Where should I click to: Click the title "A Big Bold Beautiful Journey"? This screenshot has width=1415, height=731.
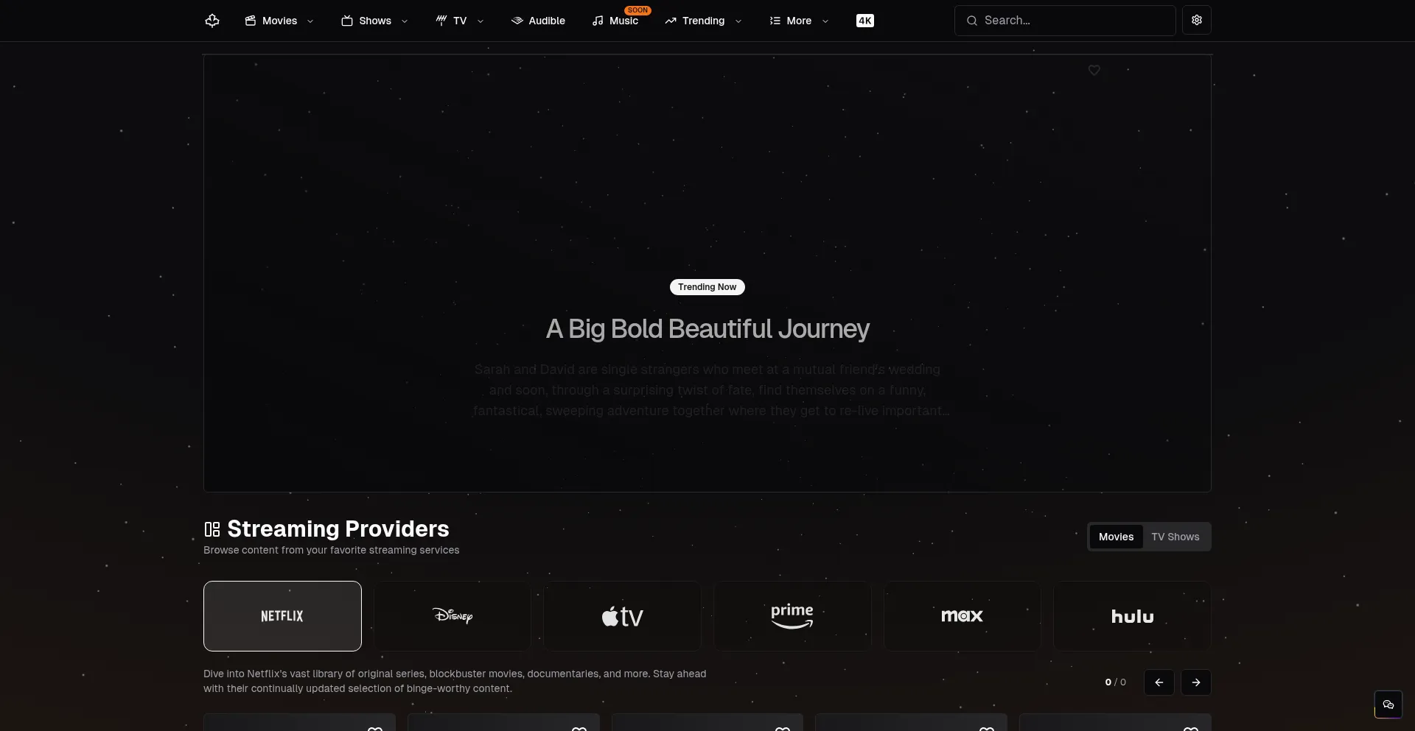[x=707, y=329]
